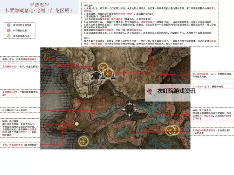This screenshot has height=175, width=234.
Task: Click the white crosshair reticle marker on the map
Action: (x=129, y=110)
